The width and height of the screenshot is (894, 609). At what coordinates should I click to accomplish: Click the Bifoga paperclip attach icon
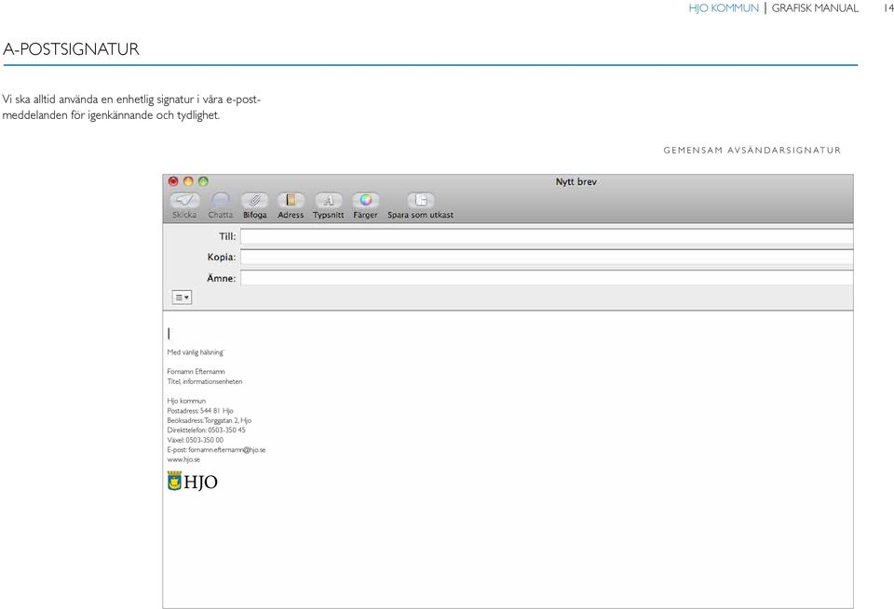254,200
